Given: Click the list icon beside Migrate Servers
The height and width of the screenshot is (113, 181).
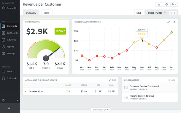Looking at the screenshot, I should tap(126, 97).
